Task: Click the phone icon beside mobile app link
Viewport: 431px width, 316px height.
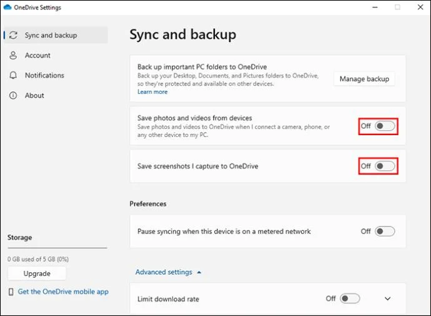Action: pyautogui.click(x=11, y=292)
